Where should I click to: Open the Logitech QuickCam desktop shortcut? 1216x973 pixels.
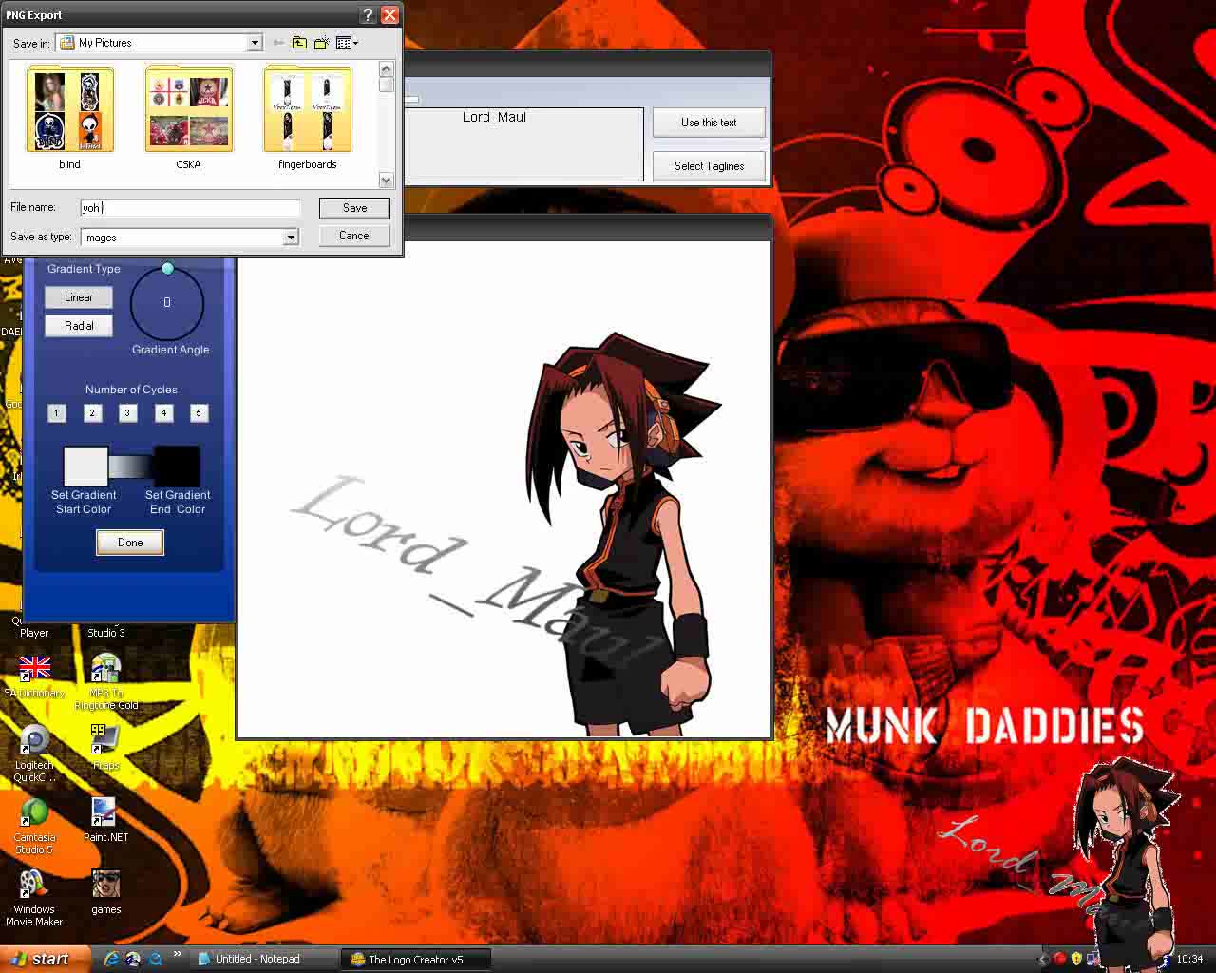click(x=35, y=754)
